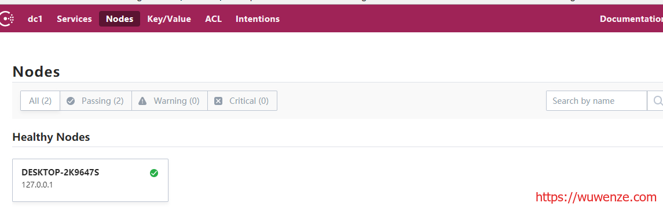Open the Key/Value section
Viewport: 663px width, 210px height.
tap(169, 19)
